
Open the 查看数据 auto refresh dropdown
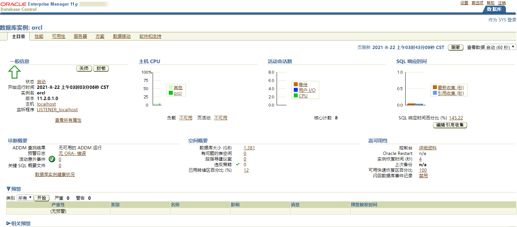pyautogui.click(x=501, y=47)
